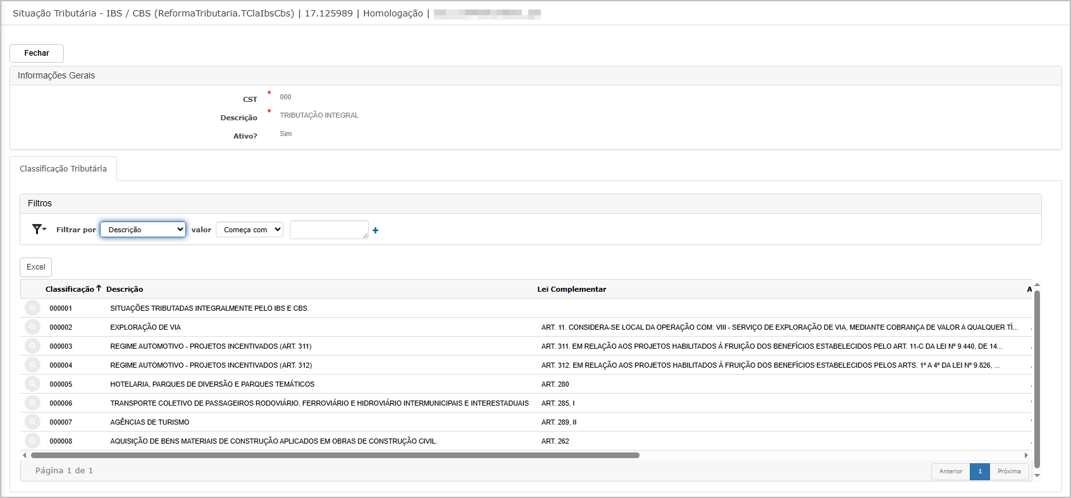Click the view icon beside 000003
Screen dimensions: 1071x498
click(x=32, y=346)
